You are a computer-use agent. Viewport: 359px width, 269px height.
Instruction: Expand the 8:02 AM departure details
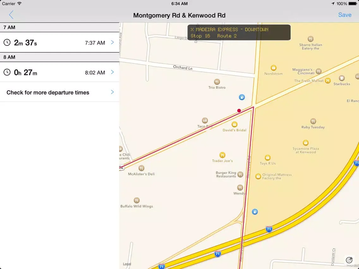pos(112,72)
